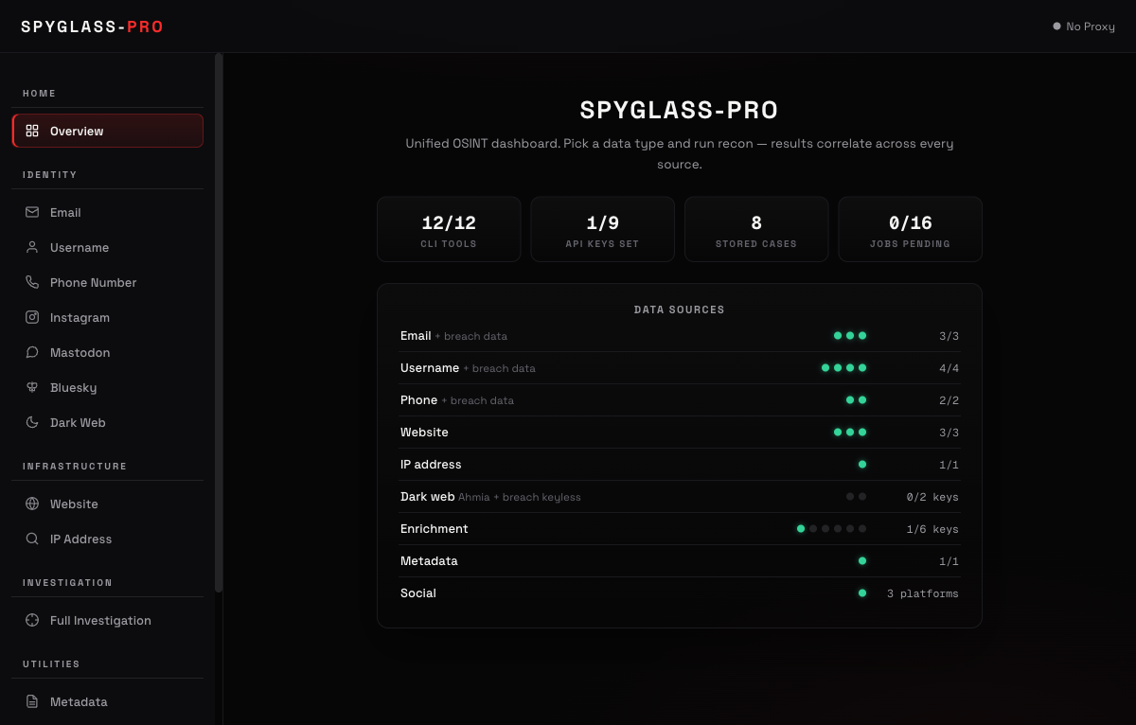Click Metadata in the Data Sources list
The width and height of the screenshot is (1136, 725).
429,560
